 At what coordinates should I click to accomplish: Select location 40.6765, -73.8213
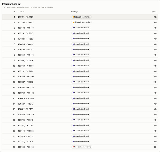(26, 120)
